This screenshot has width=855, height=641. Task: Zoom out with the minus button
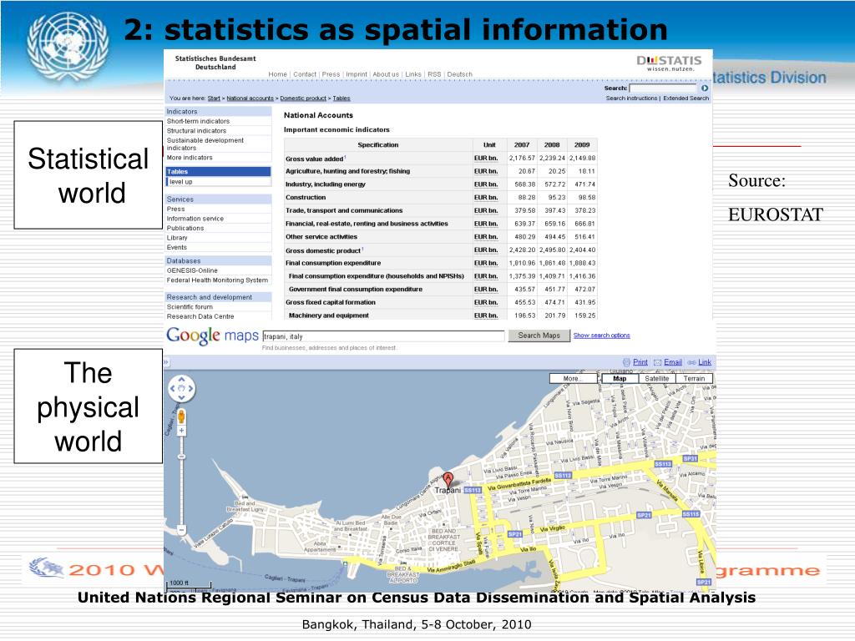181,529
